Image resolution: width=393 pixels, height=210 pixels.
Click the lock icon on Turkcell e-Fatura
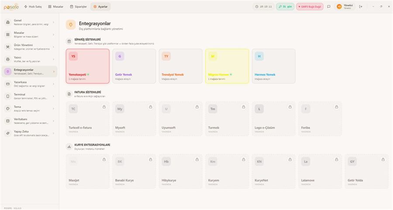[x=104, y=107]
